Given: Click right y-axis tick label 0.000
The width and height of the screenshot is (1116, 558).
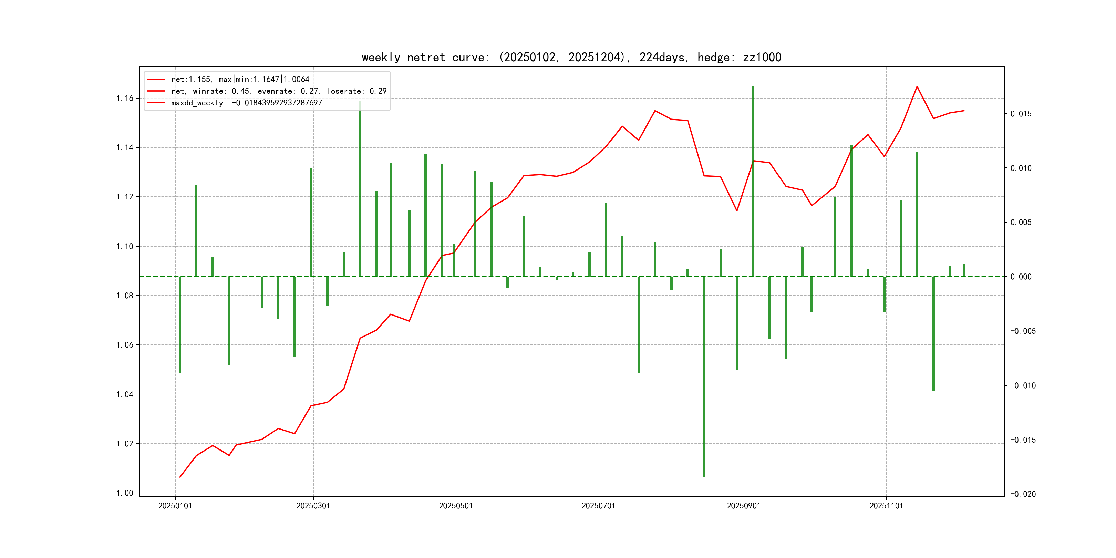Looking at the screenshot, I should coord(1021,277).
